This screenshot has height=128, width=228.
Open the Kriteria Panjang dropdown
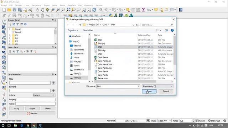coord(44,95)
